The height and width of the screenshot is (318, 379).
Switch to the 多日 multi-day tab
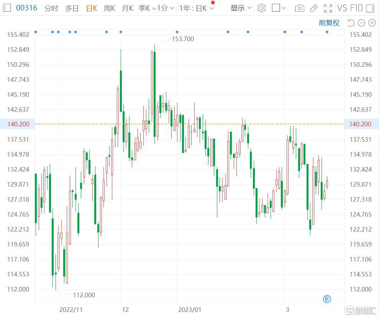tap(72, 8)
